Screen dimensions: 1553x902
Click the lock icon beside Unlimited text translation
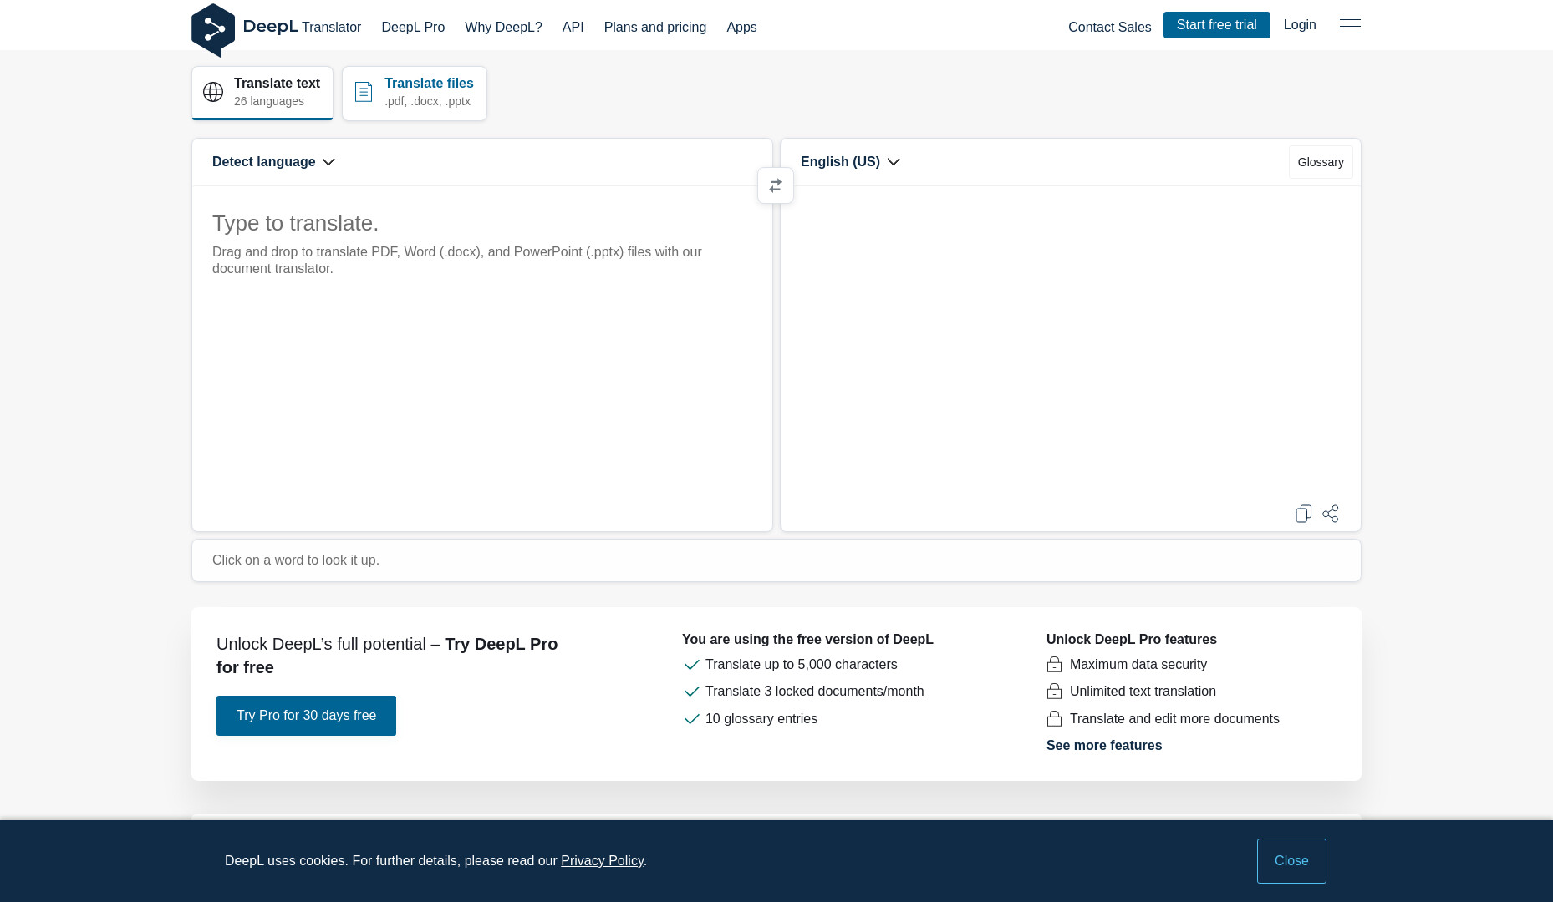[1054, 692]
